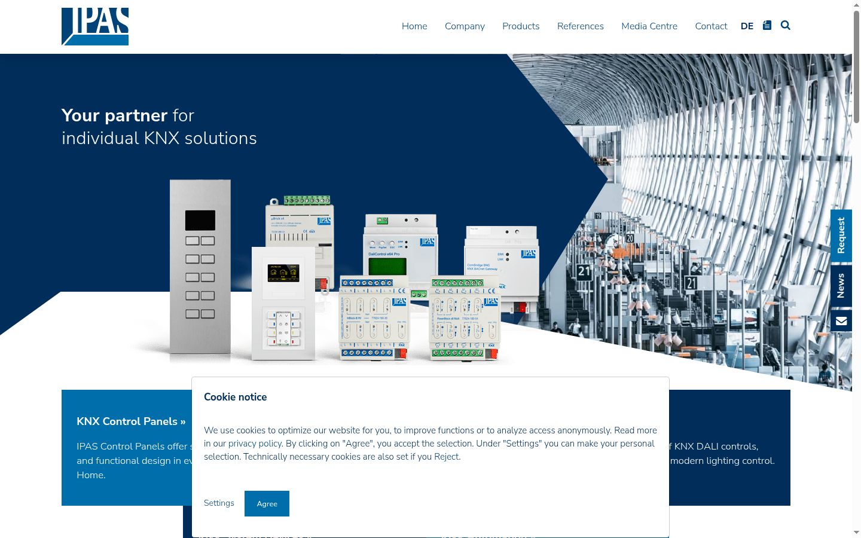Expand the Products menu

[521, 26]
